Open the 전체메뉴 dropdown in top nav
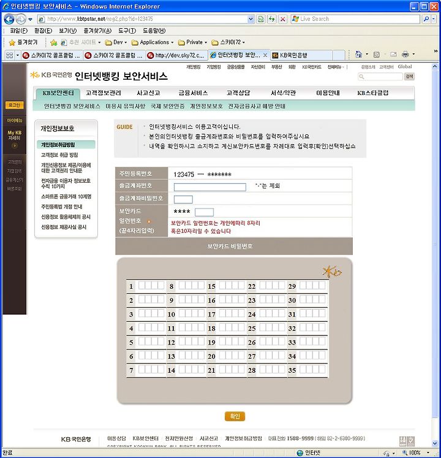Screen dimensions: 441x458 [x=336, y=67]
